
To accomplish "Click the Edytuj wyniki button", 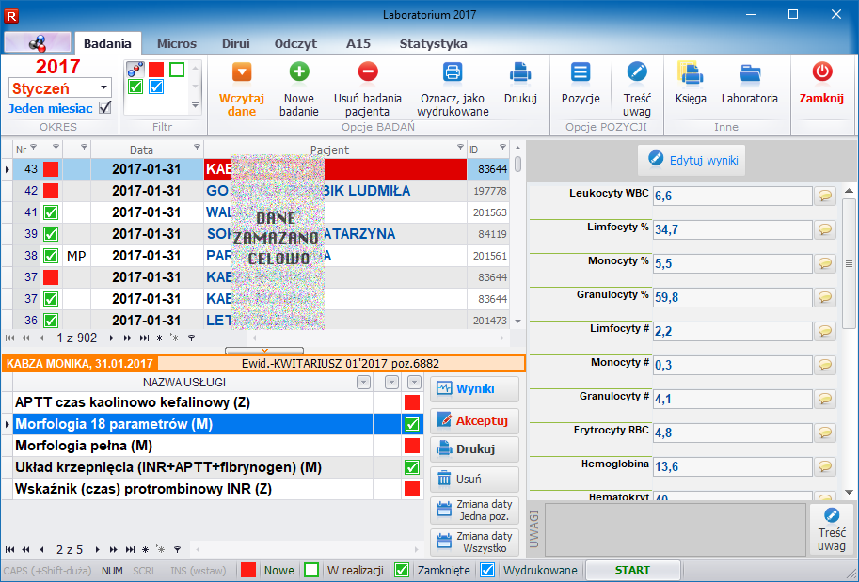I will (x=692, y=161).
